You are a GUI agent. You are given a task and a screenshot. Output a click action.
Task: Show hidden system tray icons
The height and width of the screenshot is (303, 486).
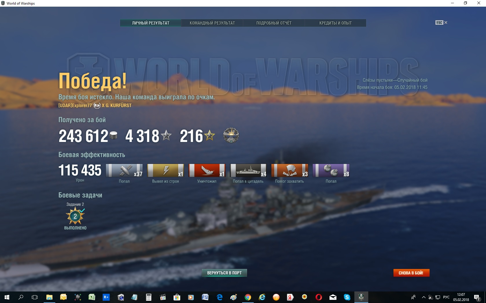coord(424,297)
